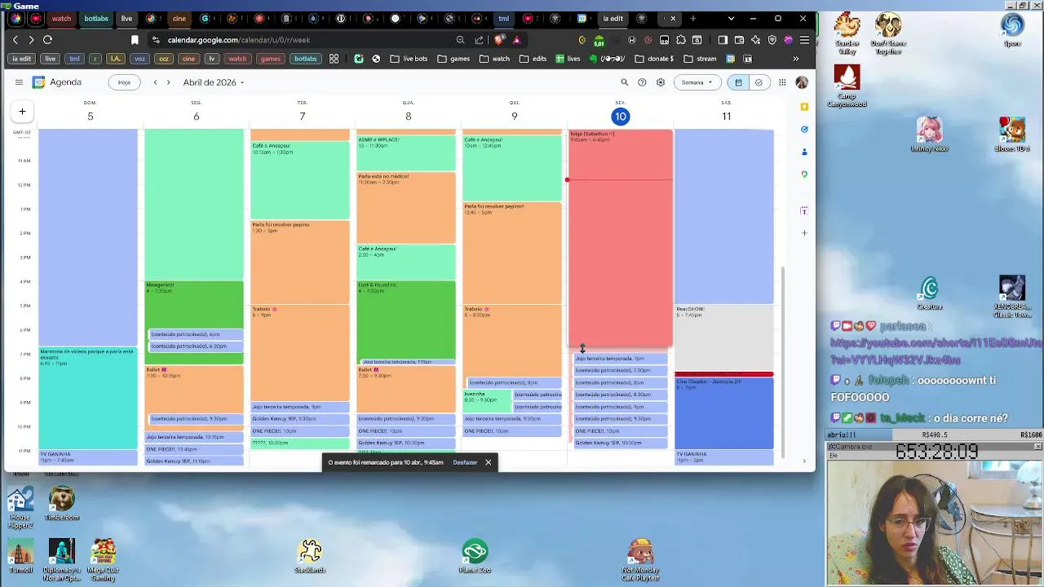Go to previous week arrow
Viewport: 1044px width, 587px height.
coord(155,82)
